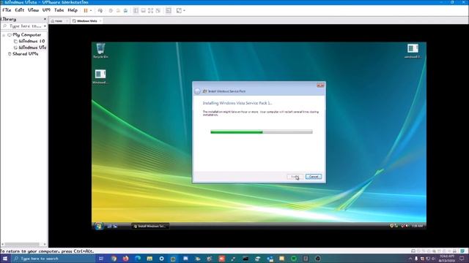This screenshot has height=263, width=469.
Task: Enter full screen mode icon
Action: tap(151, 10)
